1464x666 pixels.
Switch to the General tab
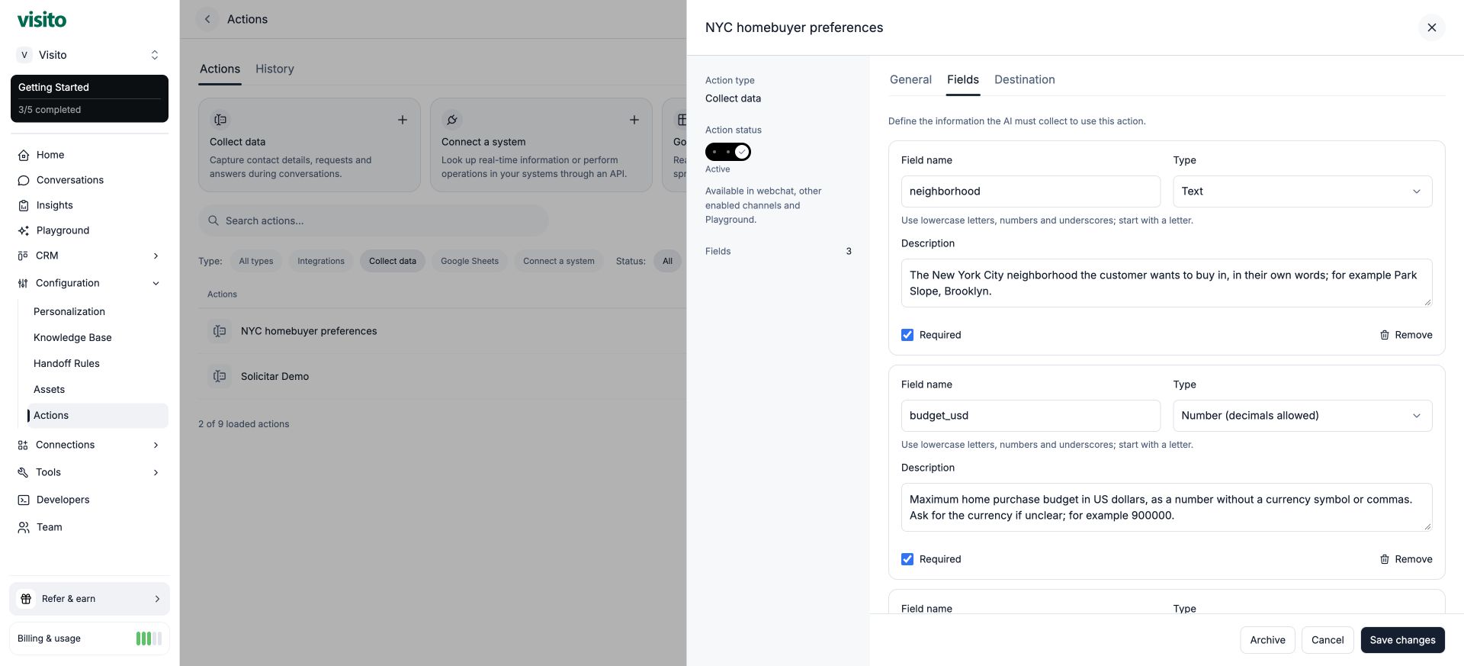(910, 79)
